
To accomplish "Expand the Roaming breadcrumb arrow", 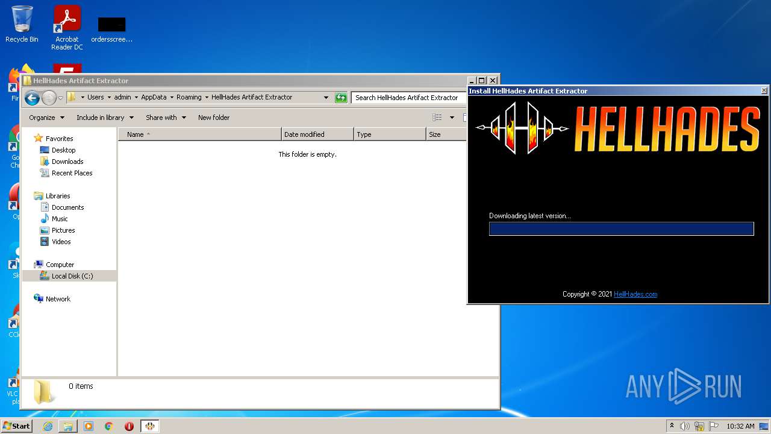I will (207, 97).
